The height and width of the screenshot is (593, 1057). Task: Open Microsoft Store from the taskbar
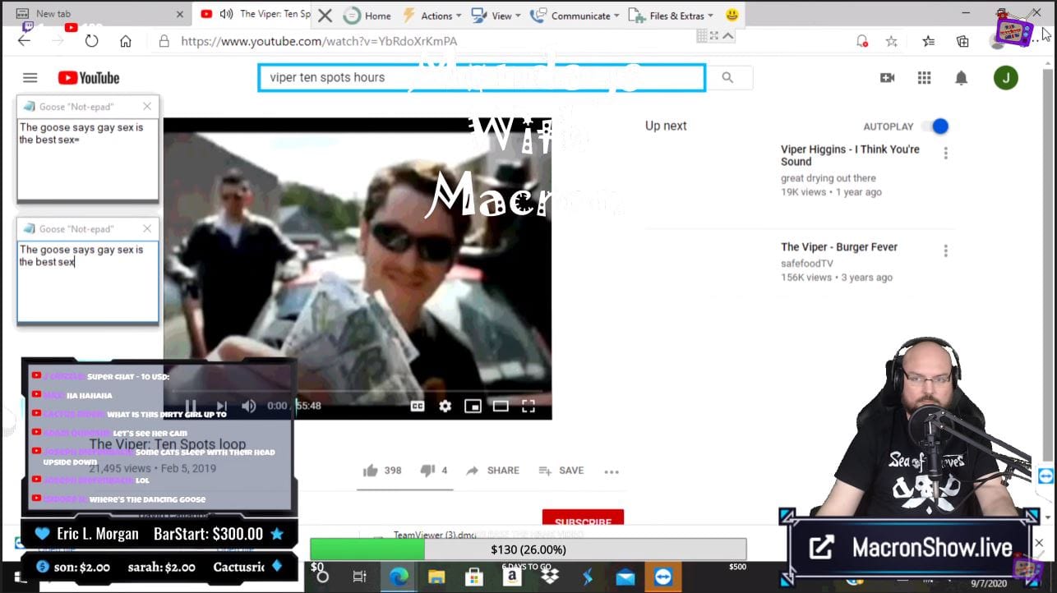click(474, 577)
